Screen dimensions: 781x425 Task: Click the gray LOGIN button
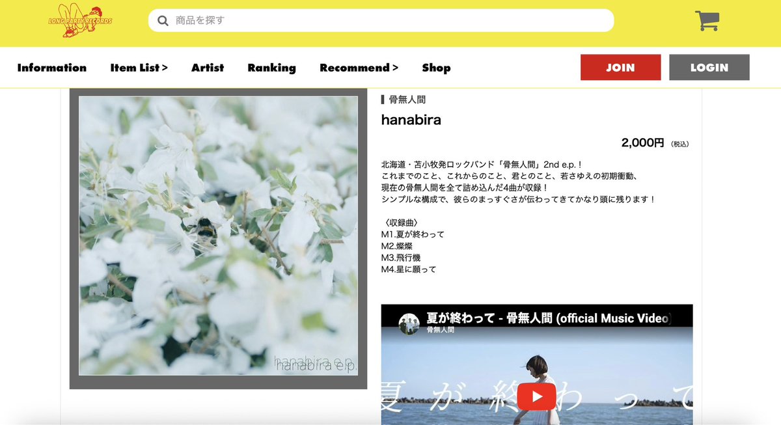709,68
